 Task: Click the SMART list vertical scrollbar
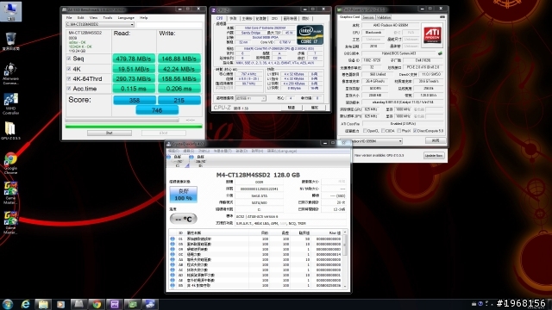(x=345, y=259)
